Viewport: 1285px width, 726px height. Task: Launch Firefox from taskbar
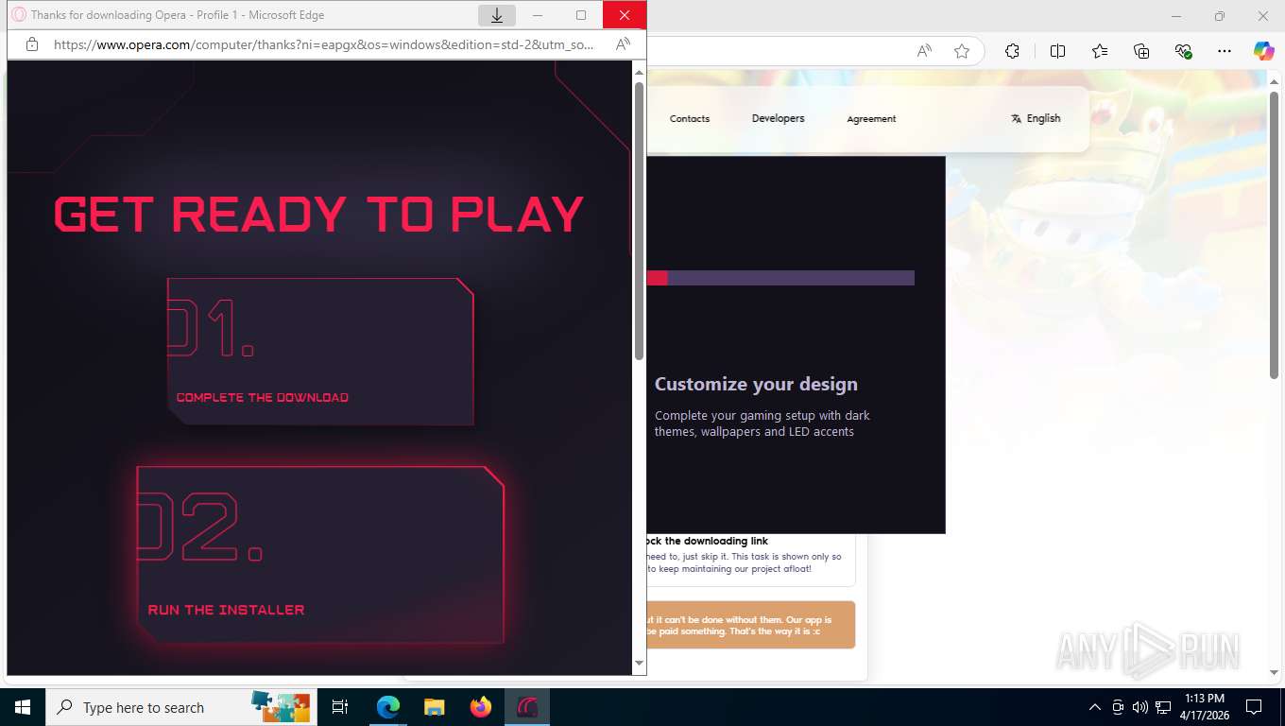[x=481, y=707]
